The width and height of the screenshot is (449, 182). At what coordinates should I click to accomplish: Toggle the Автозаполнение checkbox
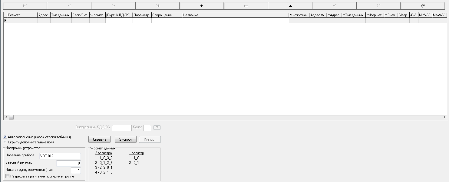(5, 137)
